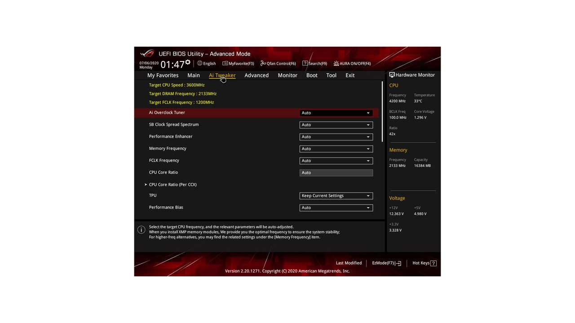Click Target DRAM Frequency : 2133MHz text
Viewport: 575px width, 323px height.
click(x=183, y=94)
